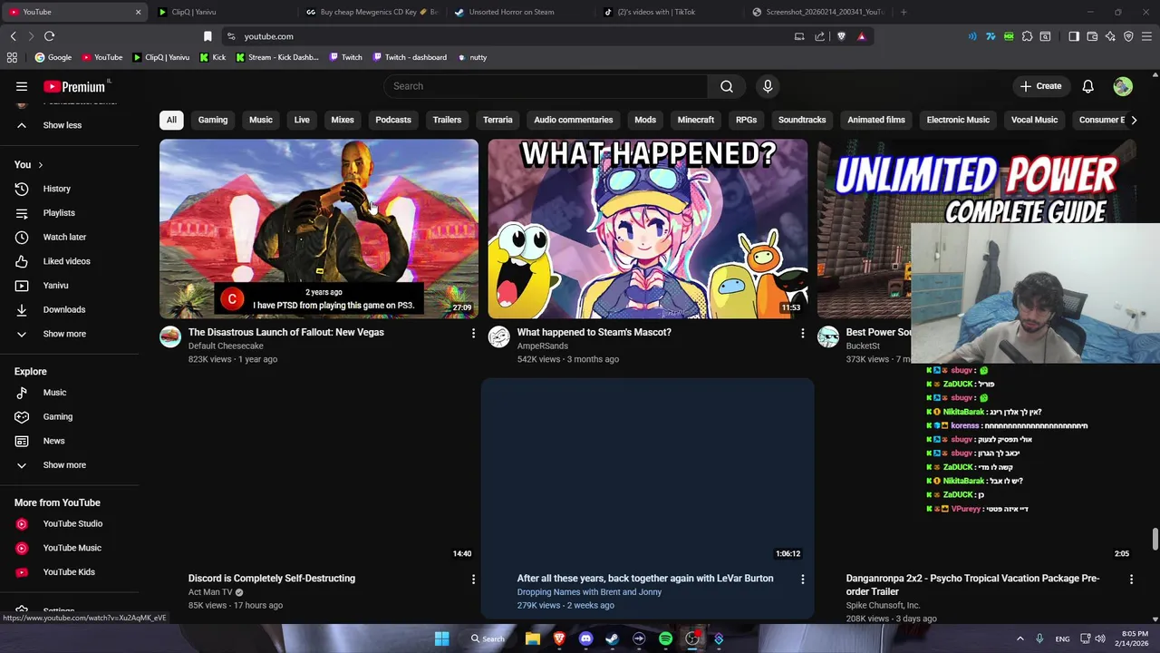Select the Podcasts filter chip
Screen dimensions: 1160x653
393,120
